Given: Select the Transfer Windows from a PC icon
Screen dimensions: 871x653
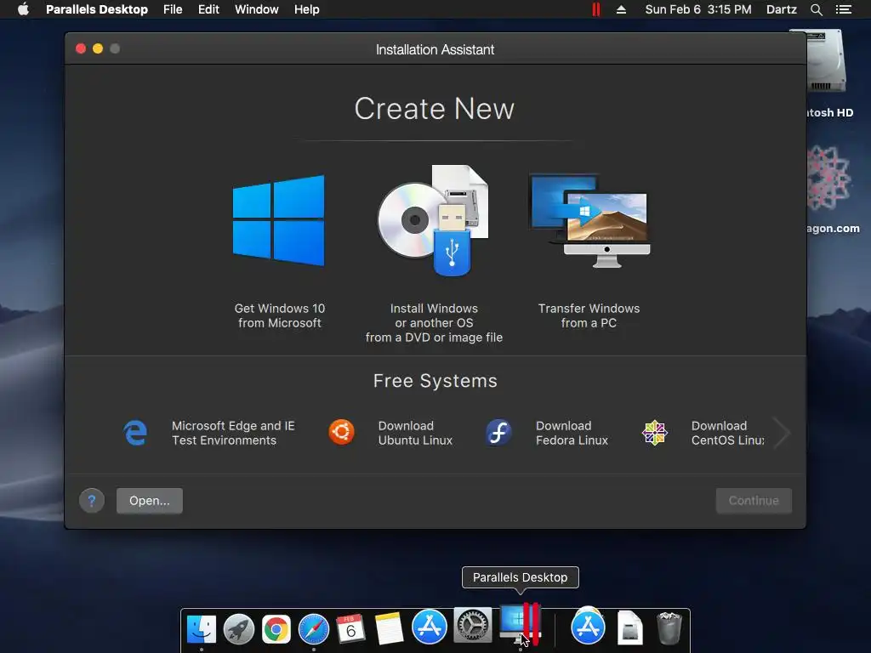Looking at the screenshot, I should click(x=589, y=220).
